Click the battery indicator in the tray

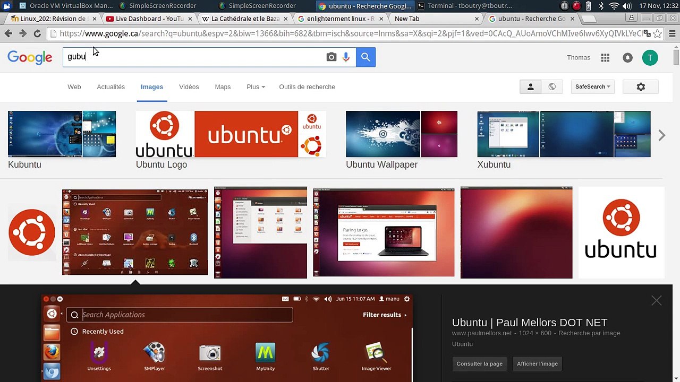[589, 6]
